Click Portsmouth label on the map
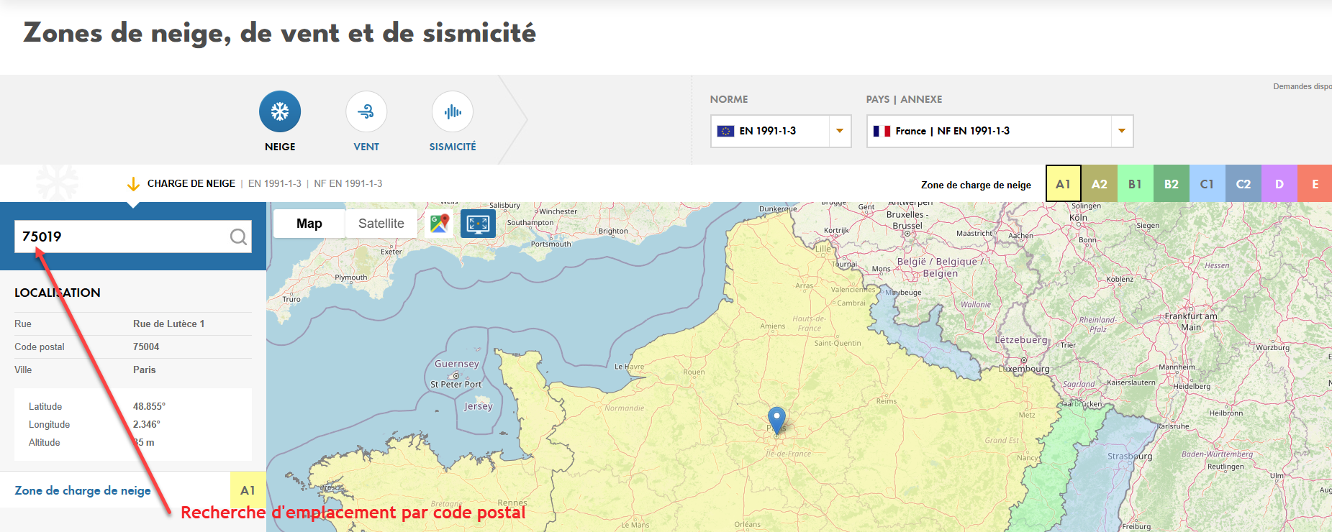The image size is (1332, 532). (551, 244)
